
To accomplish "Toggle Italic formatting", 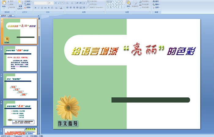I will pos(39,8).
